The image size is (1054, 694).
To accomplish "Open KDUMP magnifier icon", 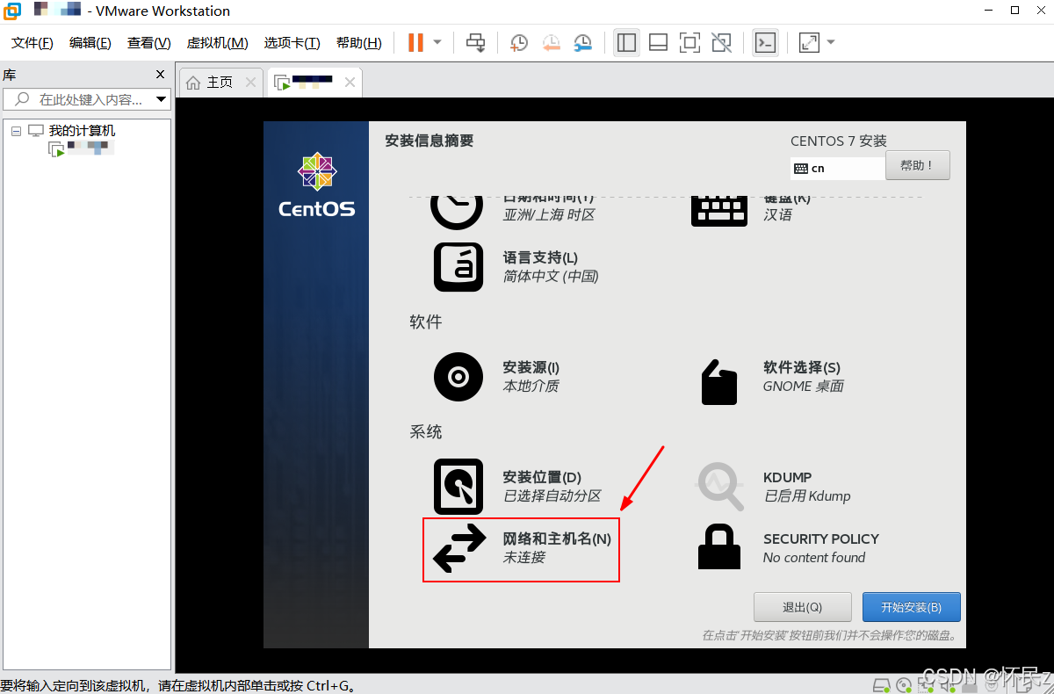I will pyautogui.click(x=720, y=487).
